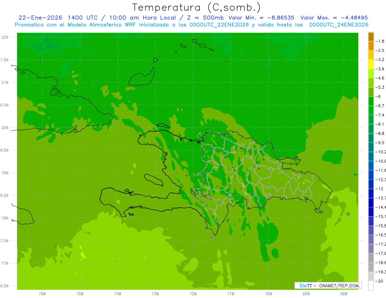Pick the orange swatch between -1.8 and -2.5
Image resolution: width=386 pixels, height=298 pixels.
371,46
